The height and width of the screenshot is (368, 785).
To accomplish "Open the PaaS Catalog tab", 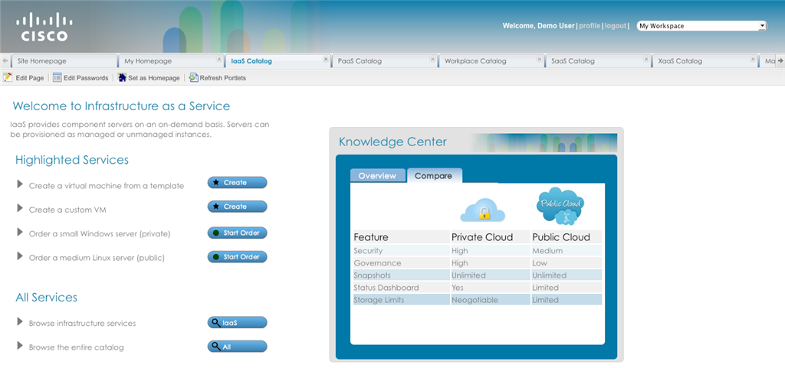I will pyautogui.click(x=385, y=61).
